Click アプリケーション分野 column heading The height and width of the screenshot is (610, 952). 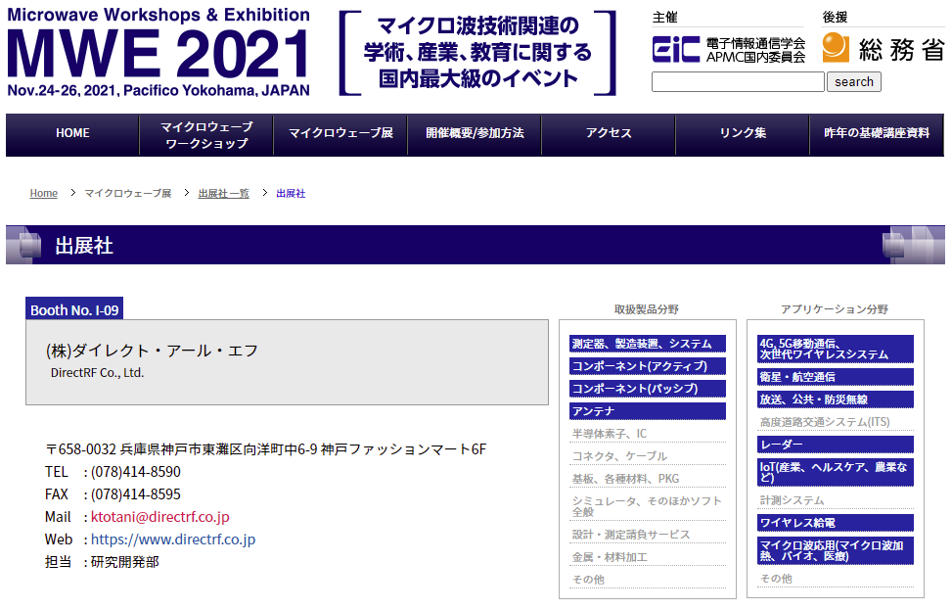pyautogui.click(x=835, y=309)
